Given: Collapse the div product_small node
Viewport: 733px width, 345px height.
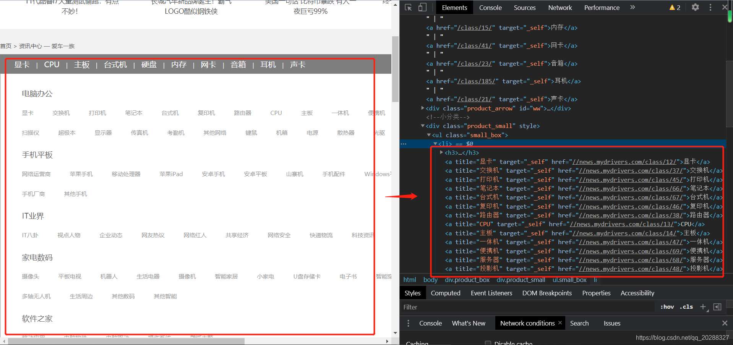Looking at the screenshot, I should (422, 126).
